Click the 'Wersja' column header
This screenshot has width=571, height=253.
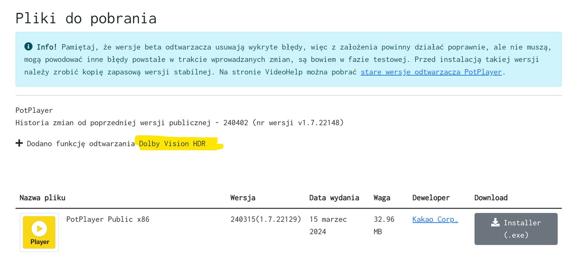point(243,198)
